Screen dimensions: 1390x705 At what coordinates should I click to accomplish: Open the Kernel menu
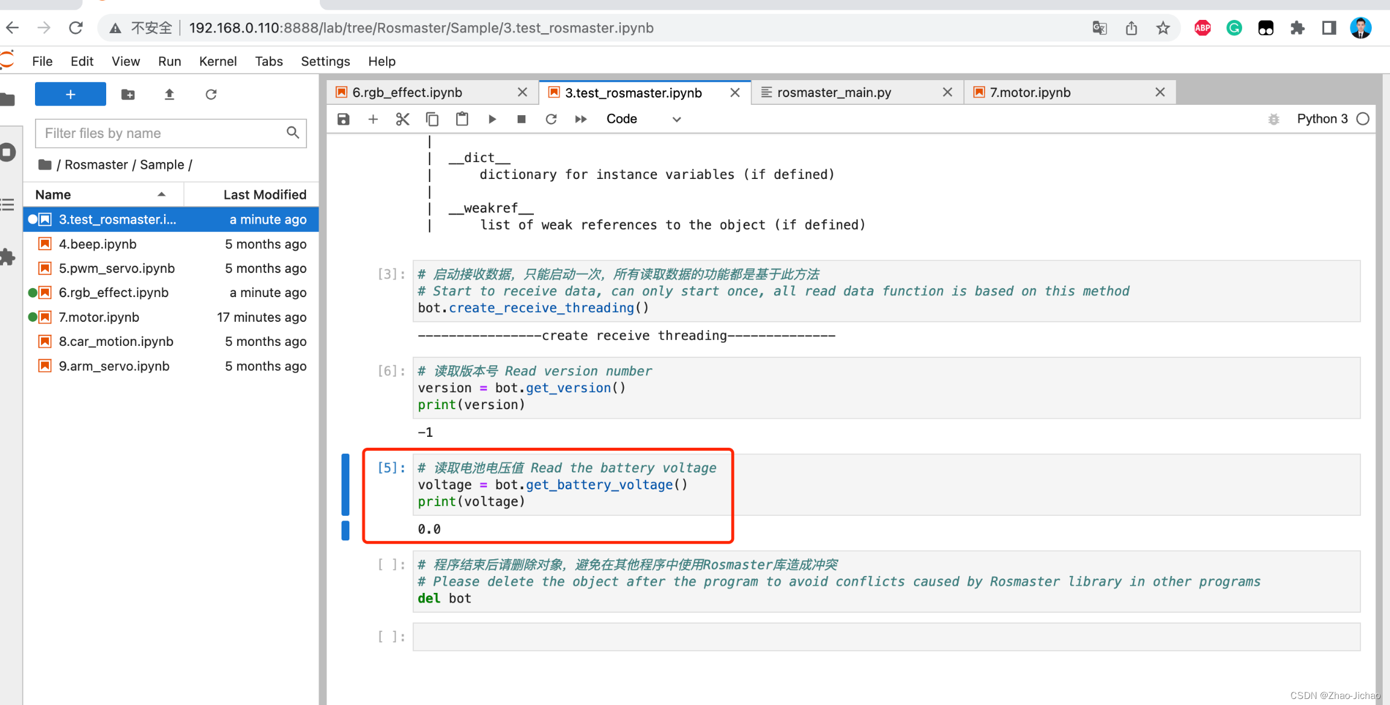click(x=217, y=61)
